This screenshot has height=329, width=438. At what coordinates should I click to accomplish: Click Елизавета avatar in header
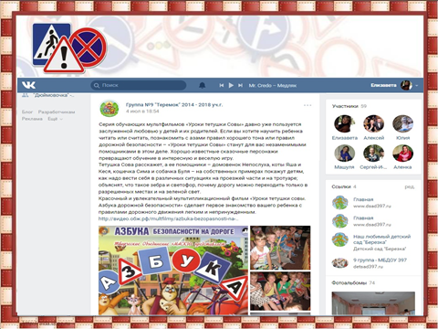pyautogui.click(x=406, y=85)
